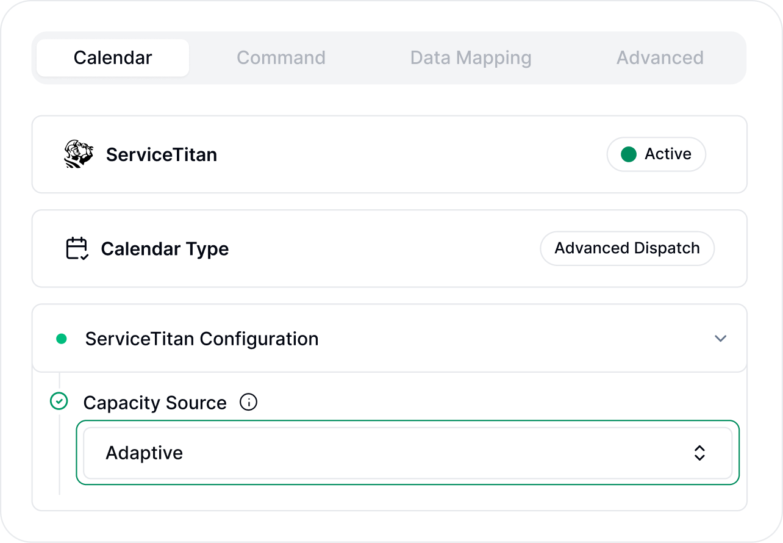
Task: Select the Advanced tab
Action: coord(660,58)
